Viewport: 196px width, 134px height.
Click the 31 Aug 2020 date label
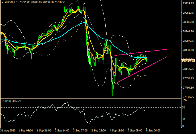click(x=8, y=131)
